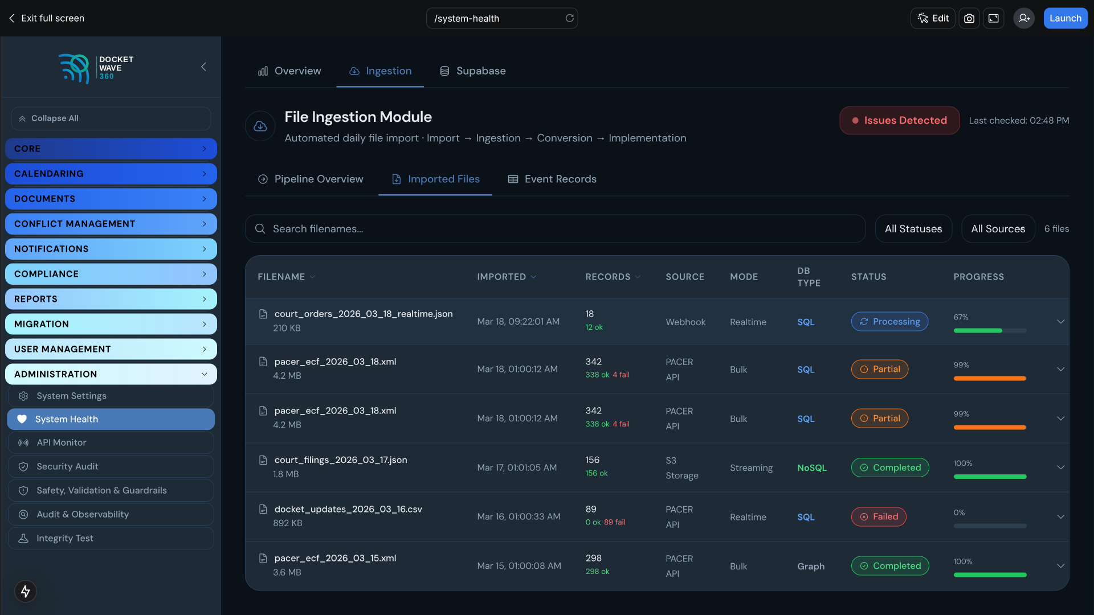
Task: Collapse the sidebar with the left chevron
Action: (x=203, y=67)
